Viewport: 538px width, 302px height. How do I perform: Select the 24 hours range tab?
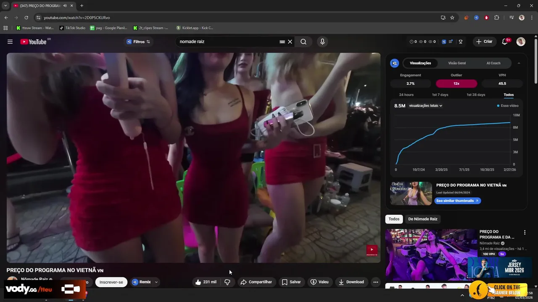pyautogui.click(x=406, y=95)
